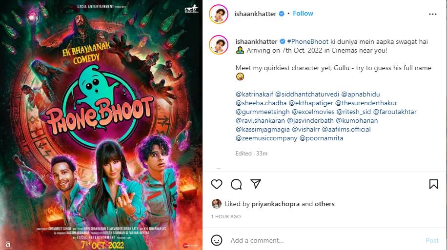Click the profile avatar beside the caption

219,45
